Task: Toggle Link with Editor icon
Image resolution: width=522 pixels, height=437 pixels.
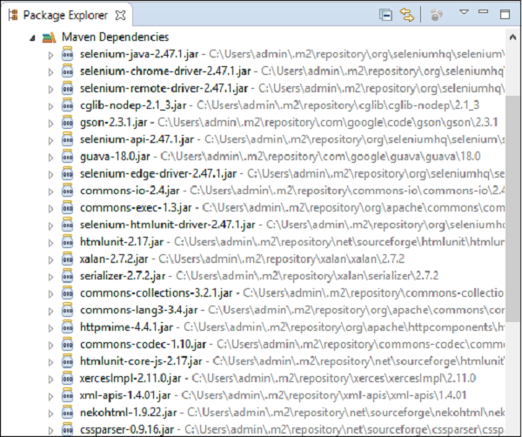Action: pyautogui.click(x=407, y=15)
